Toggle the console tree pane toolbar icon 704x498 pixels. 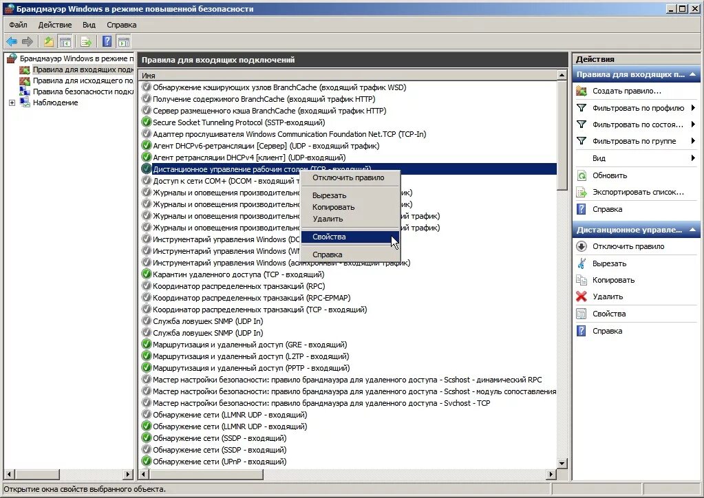tap(65, 42)
